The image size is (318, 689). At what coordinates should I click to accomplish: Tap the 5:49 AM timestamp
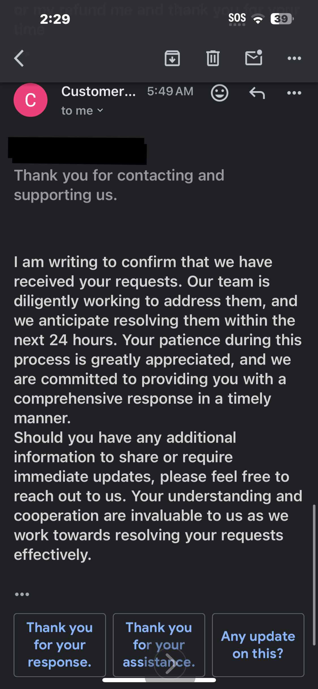pos(170,91)
